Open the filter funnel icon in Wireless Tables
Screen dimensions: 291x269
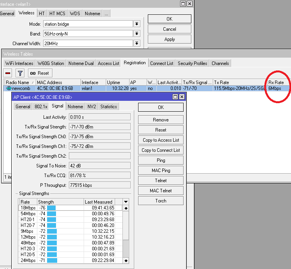20,73
